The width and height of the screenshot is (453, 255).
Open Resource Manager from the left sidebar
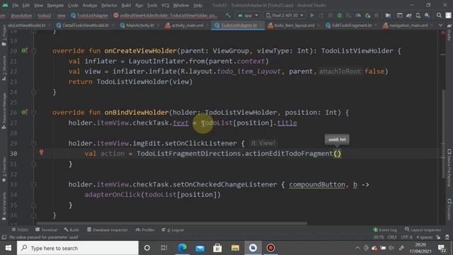coord(4,111)
